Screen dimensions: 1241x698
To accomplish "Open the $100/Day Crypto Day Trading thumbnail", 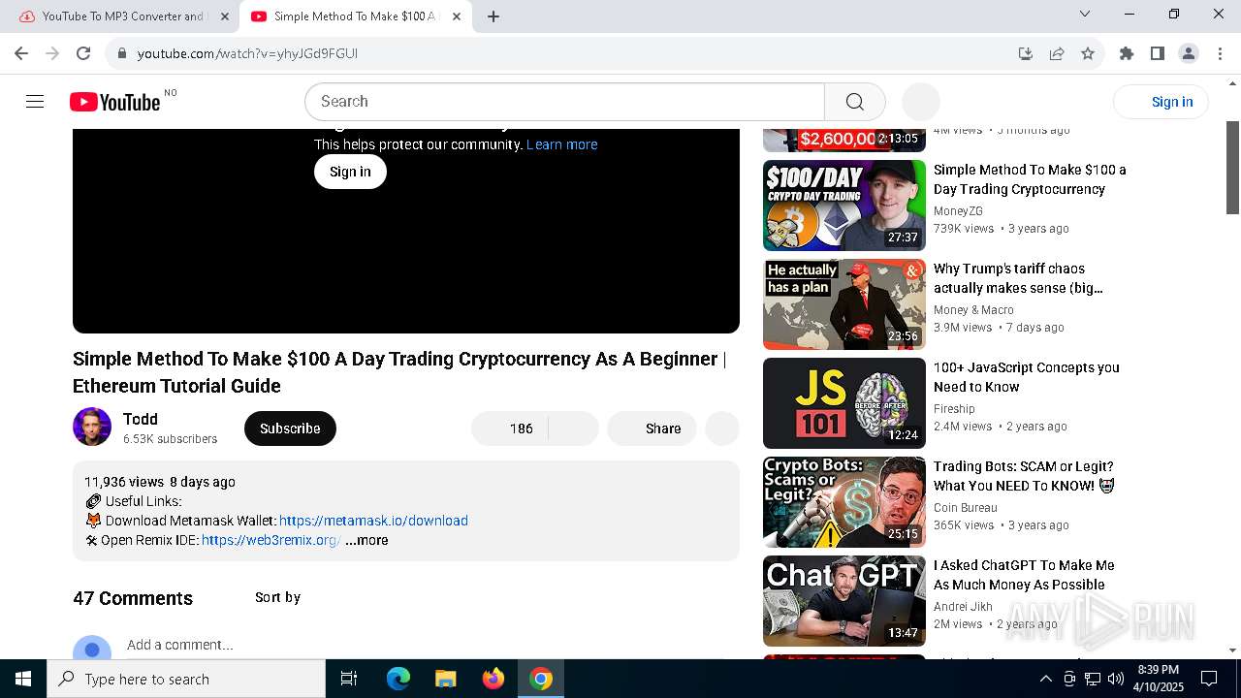I will point(844,206).
